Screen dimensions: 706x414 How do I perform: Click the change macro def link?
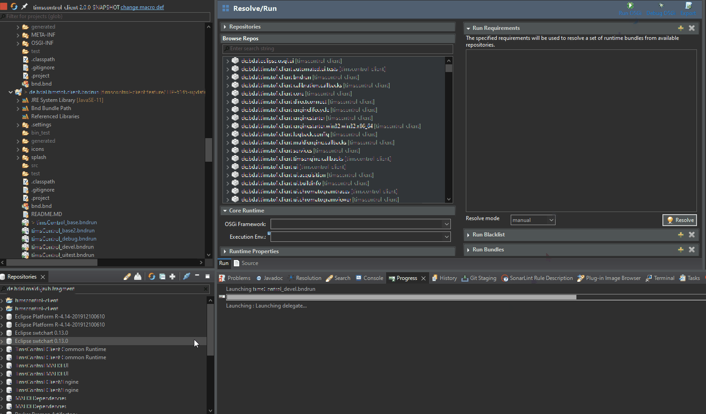[x=142, y=7]
